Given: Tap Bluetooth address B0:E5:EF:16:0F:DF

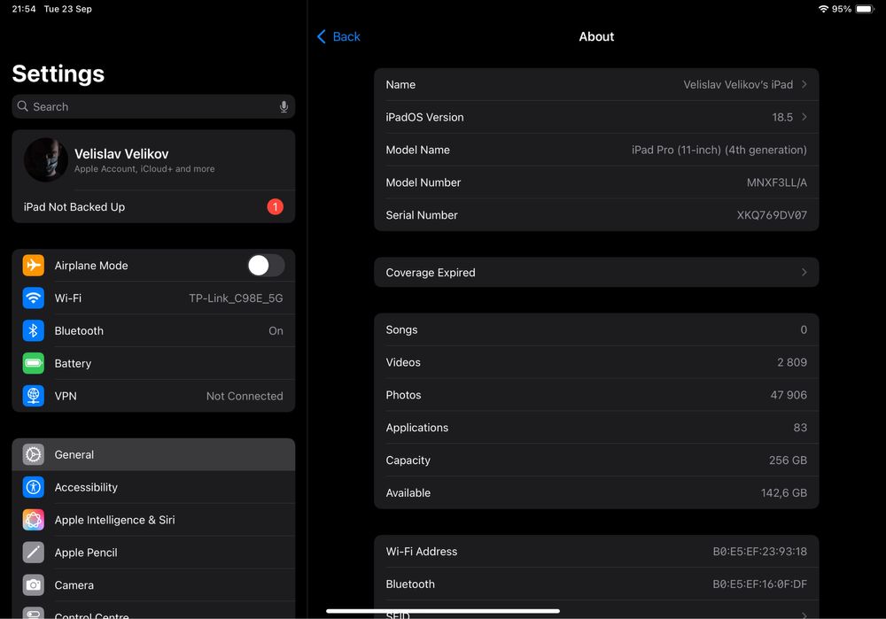Looking at the screenshot, I should (759, 584).
